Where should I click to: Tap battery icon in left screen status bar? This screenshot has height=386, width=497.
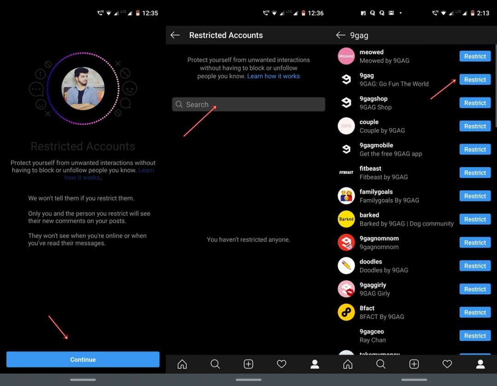(x=138, y=13)
